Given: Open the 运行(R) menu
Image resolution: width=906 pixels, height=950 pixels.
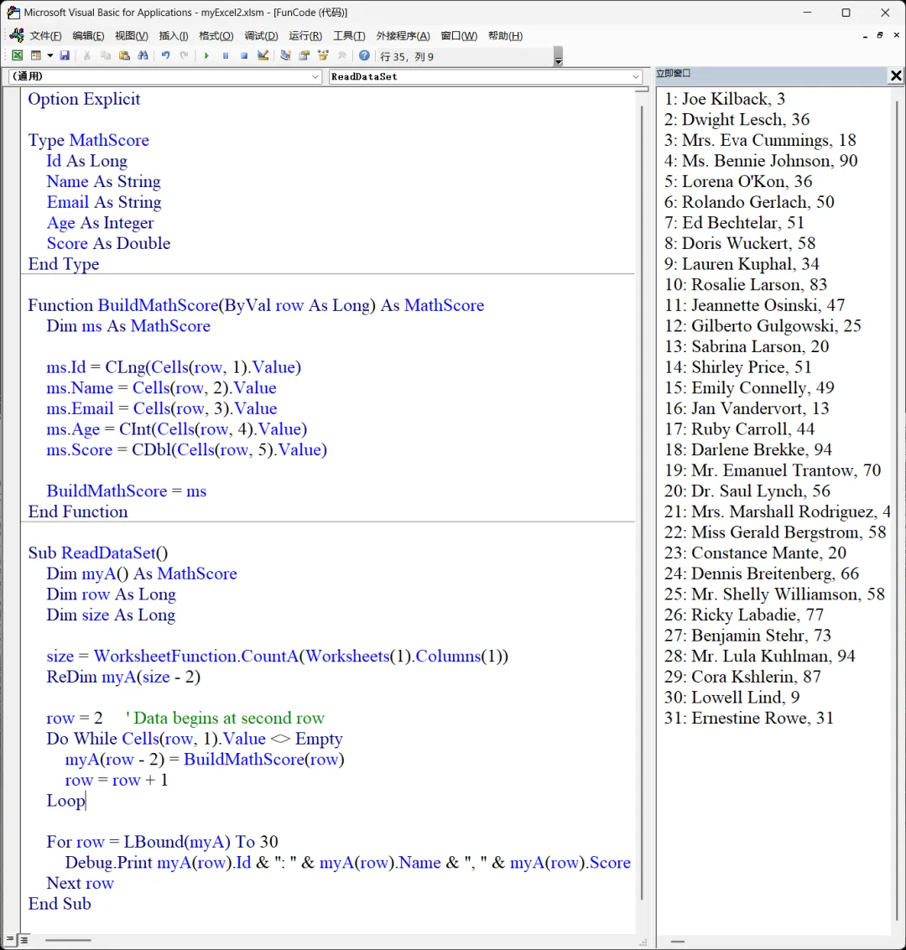Looking at the screenshot, I should point(305,36).
